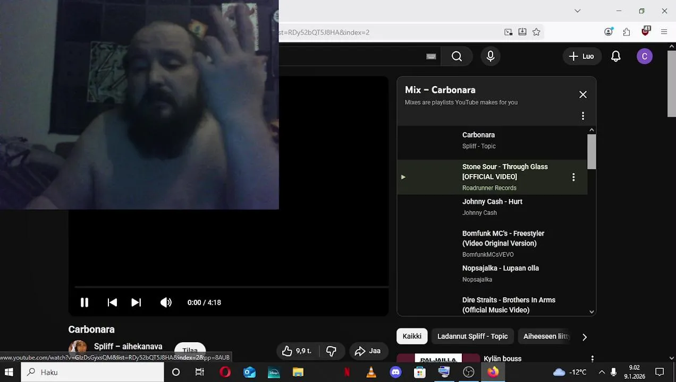Image resolution: width=676 pixels, height=382 pixels.
Task: Like the video with thumbs up
Action: [x=297, y=351]
